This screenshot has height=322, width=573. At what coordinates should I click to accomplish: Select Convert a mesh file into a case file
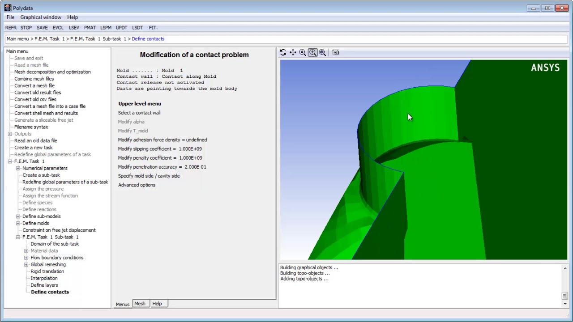click(50, 106)
